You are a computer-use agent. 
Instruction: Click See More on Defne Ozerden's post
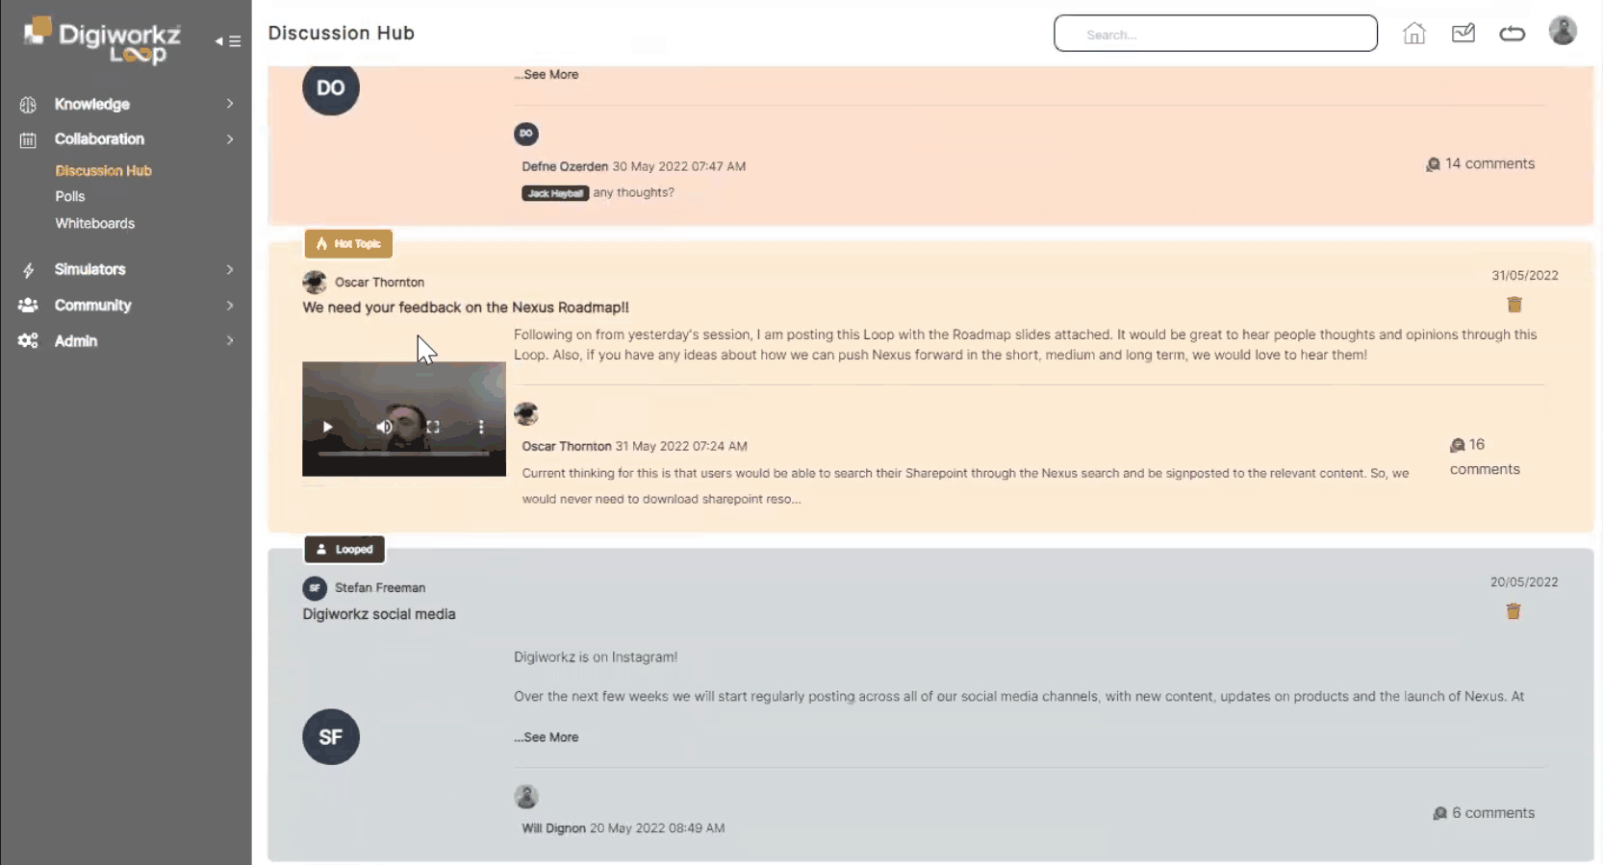(547, 74)
